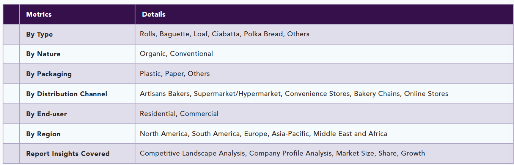Select the Report Insights Covered label
The image size is (514, 165).
coord(68,154)
